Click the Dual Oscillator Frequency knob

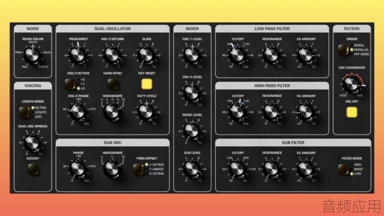(78, 55)
